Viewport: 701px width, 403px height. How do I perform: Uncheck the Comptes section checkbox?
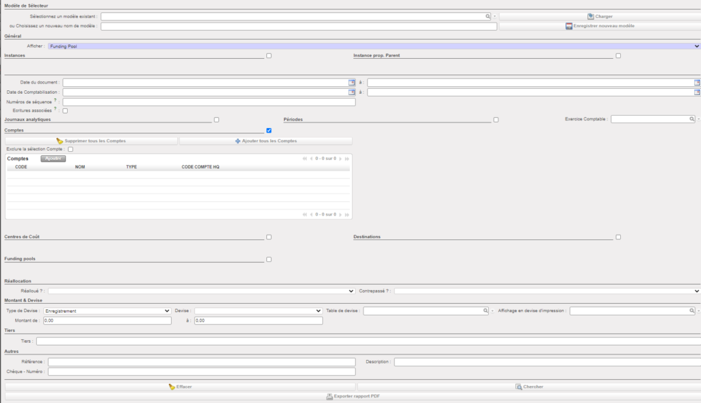point(269,130)
